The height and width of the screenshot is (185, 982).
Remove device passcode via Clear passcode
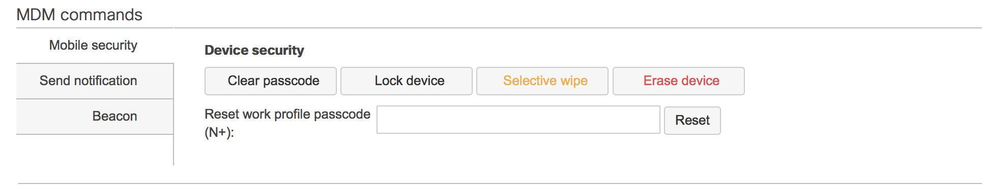coord(271,81)
